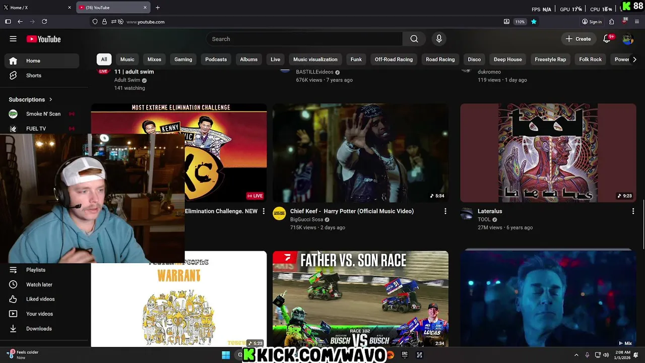Image resolution: width=645 pixels, height=363 pixels.
Task: Click the TOOL channel avatar
Action: pyautogui.click(x=467, y=214)
